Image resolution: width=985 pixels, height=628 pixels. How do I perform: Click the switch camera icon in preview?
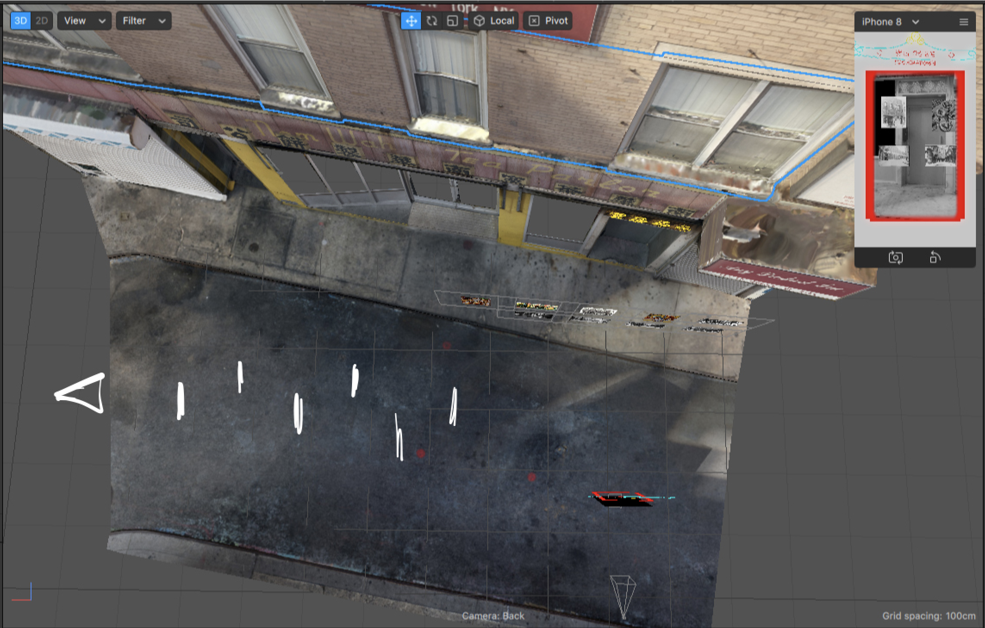click(895, 258)
